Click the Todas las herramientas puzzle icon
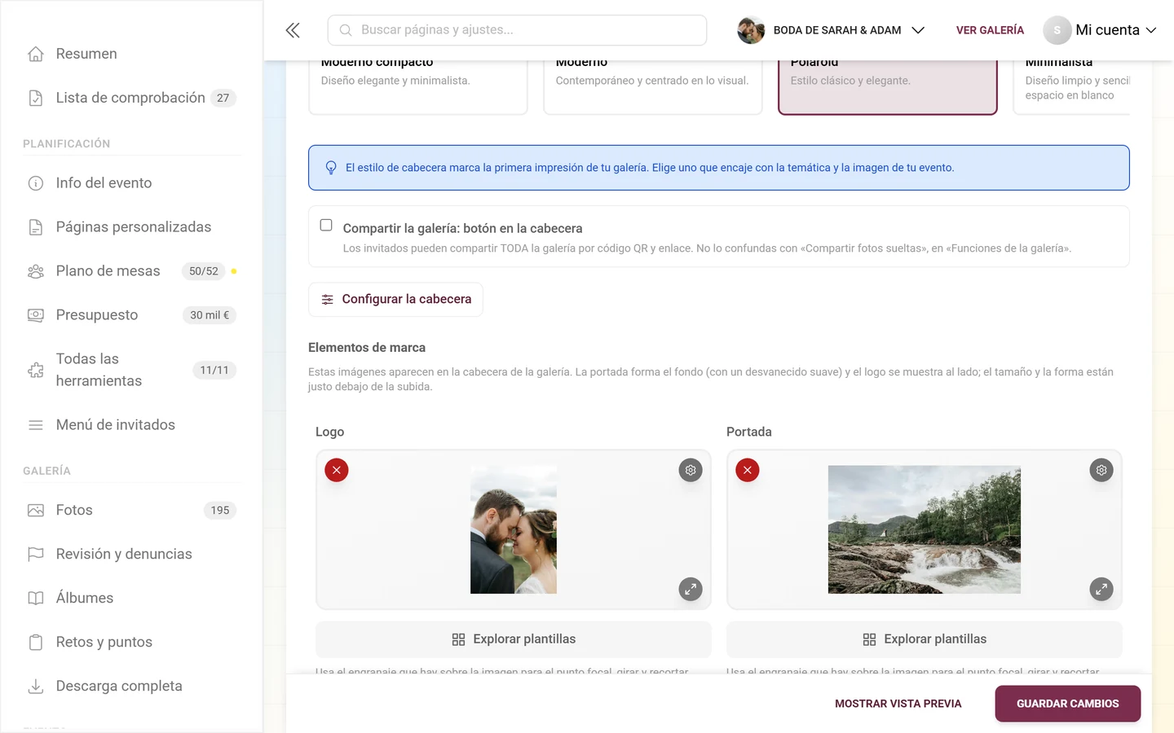The height and width of the screenshot is (733, 1174). tap(36, 370)
